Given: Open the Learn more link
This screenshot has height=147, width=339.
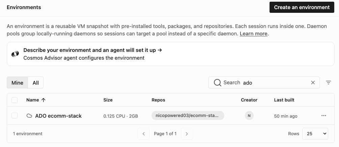Looking at the screenshot, I should tap(254, 34).
